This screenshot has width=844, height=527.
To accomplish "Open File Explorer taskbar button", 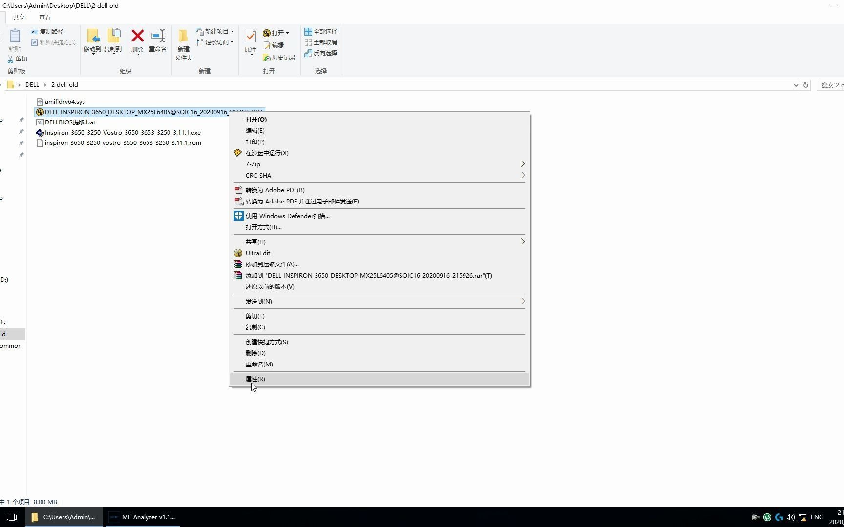I will pyautogui.click(x=64, y=517).
